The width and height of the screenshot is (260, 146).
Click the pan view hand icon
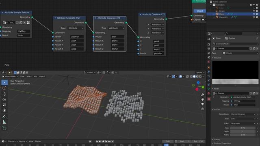202,99
